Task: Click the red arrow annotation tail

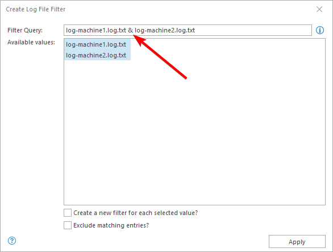Action: pyautogui.click(x=185, y=77)
